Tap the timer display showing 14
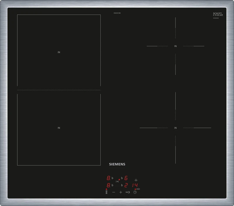This screenshot has width=234, height=206. pyautogui.click(x=135, y=185)
